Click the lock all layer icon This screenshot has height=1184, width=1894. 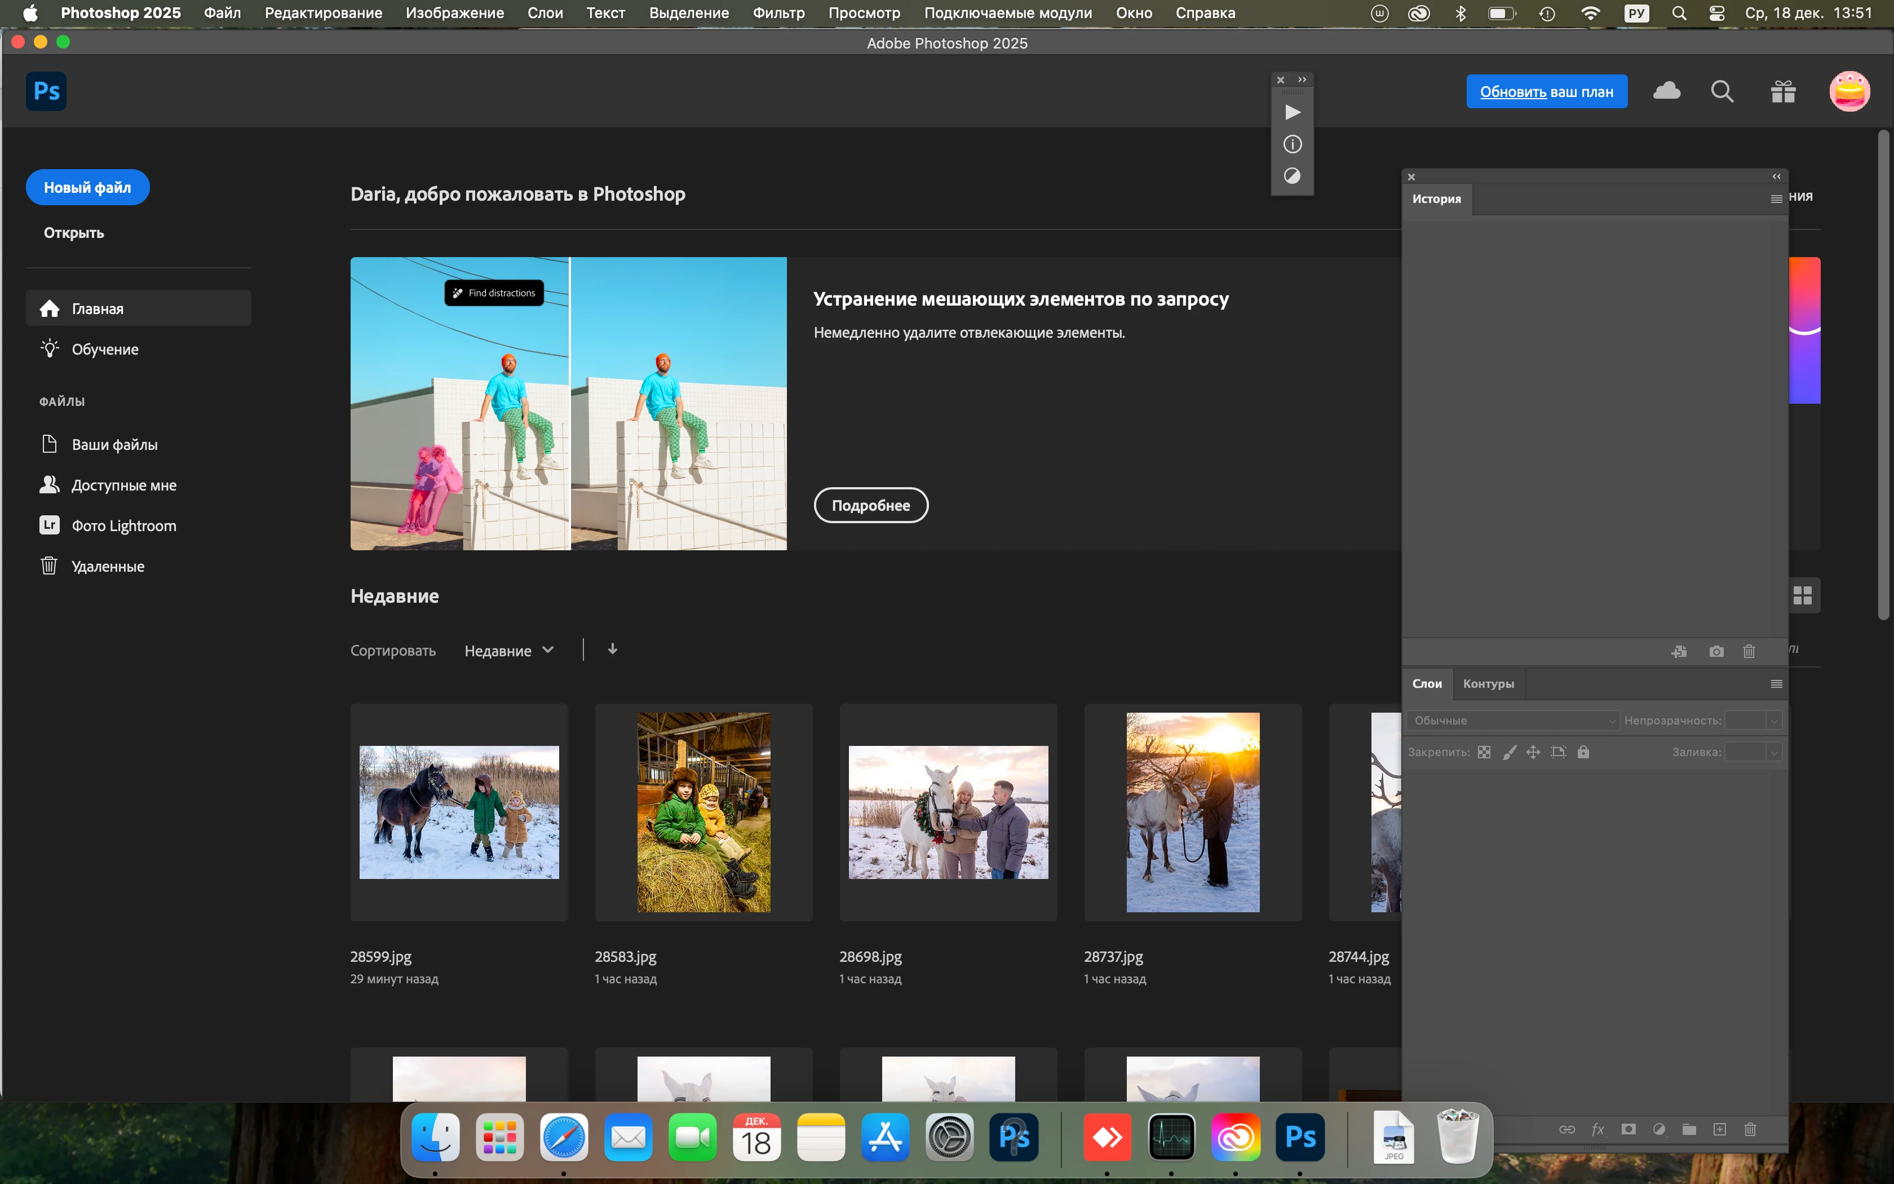pos(1583,752)
